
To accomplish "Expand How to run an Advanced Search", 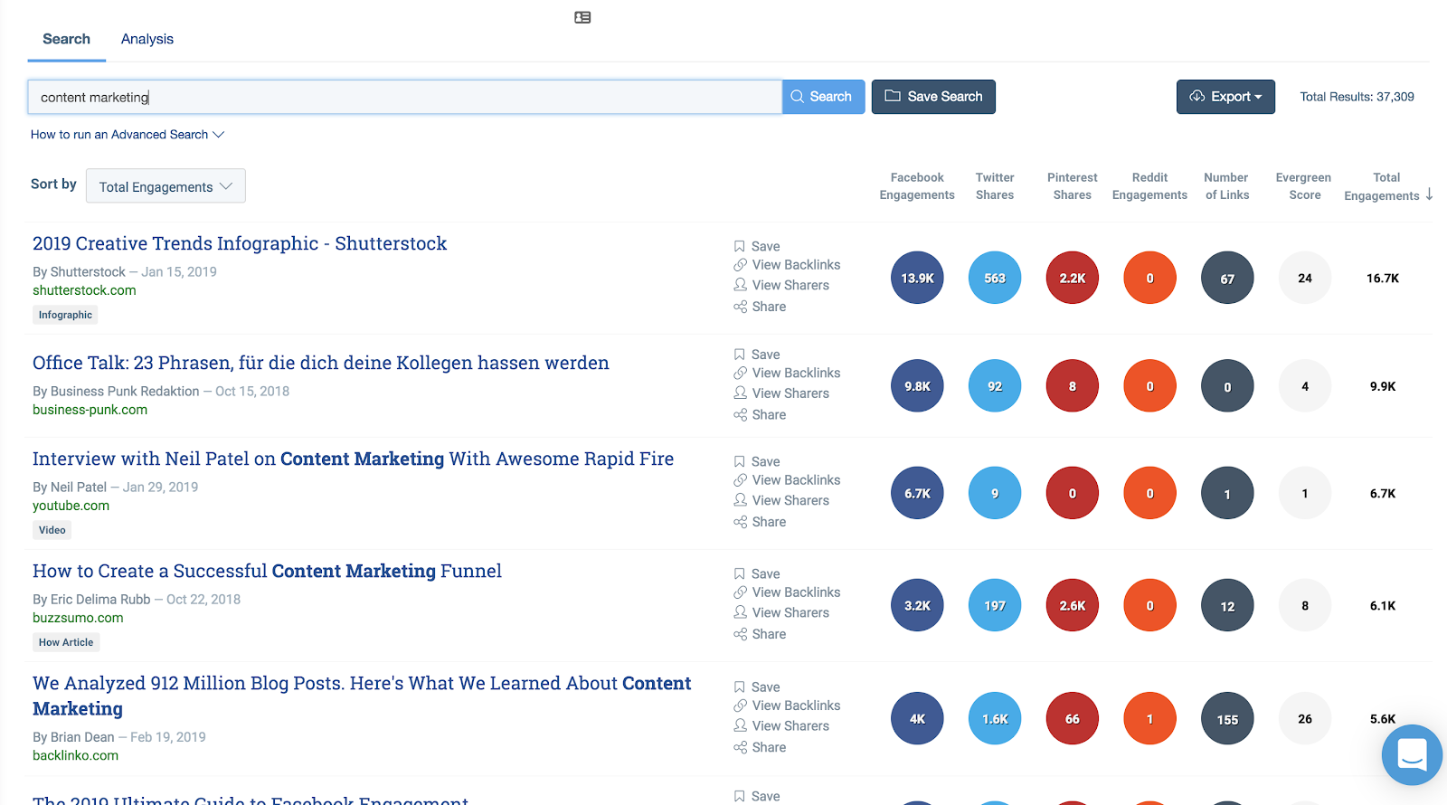I will [127, 135].
